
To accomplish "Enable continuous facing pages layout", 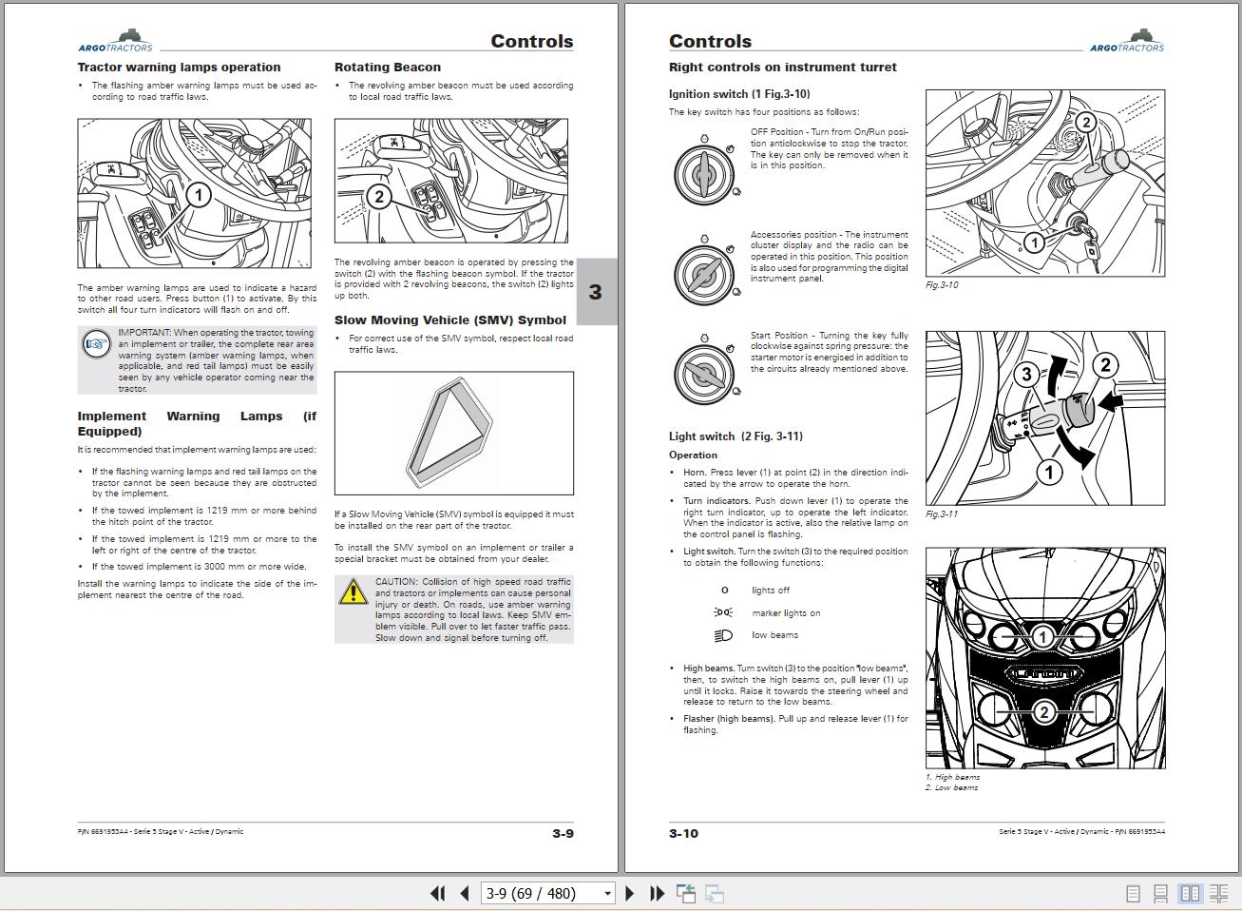I will coord(1218,894).
